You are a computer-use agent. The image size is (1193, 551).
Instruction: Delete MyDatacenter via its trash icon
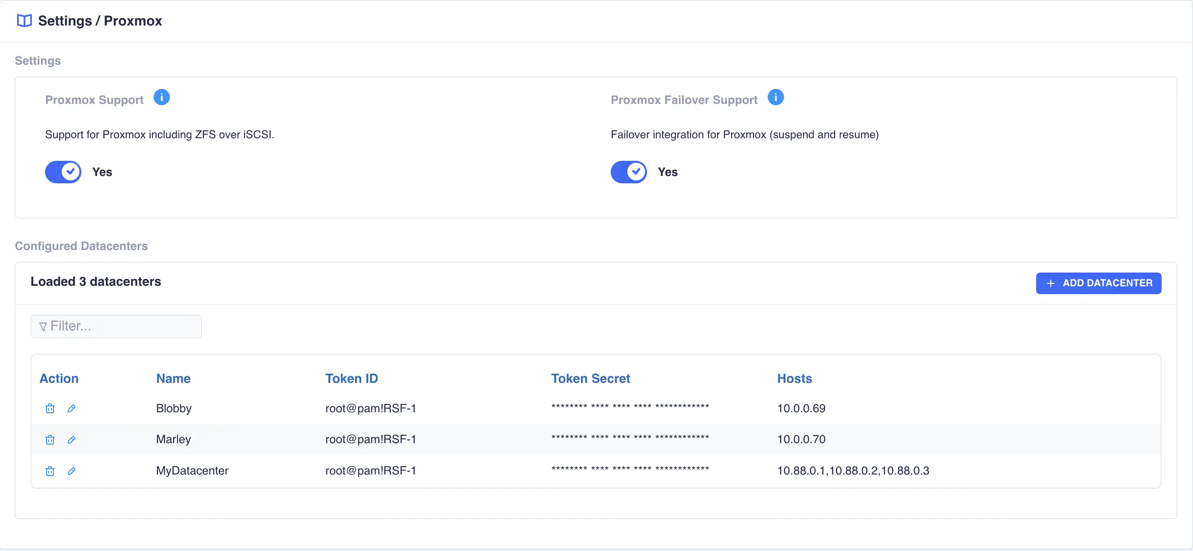50,471
